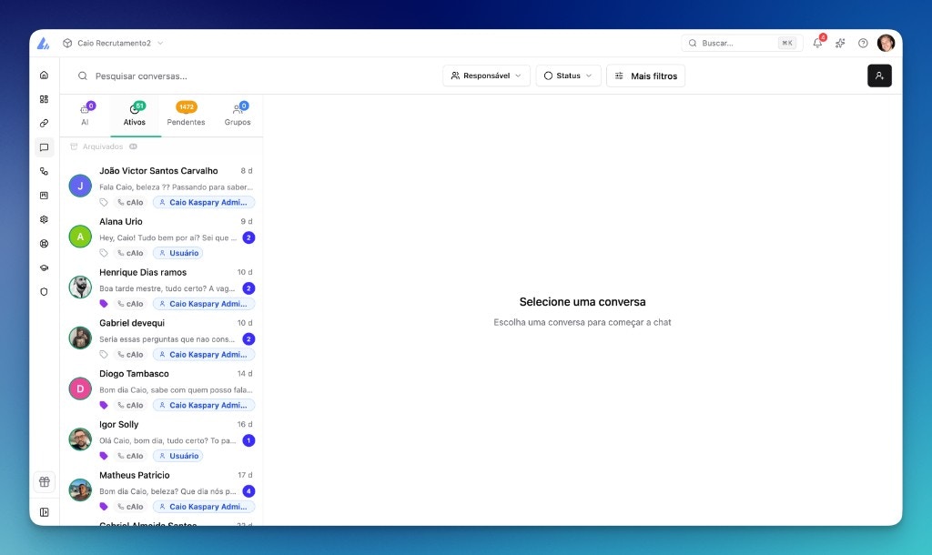Open the Status dropdown

(568, 76)
